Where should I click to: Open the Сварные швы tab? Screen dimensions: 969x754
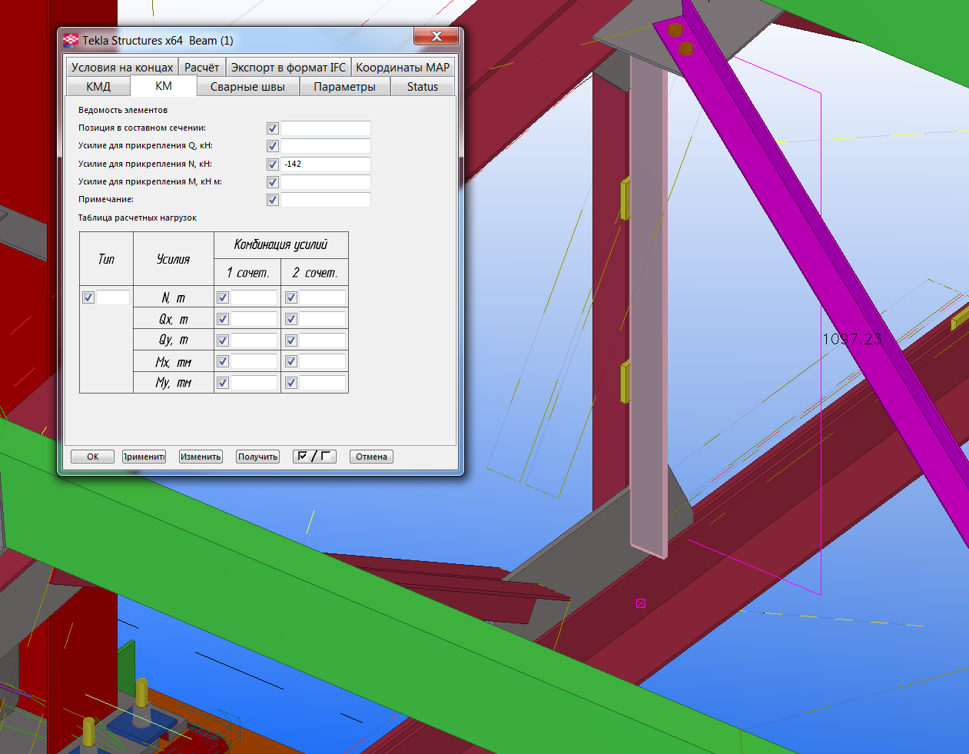[247, 87]
